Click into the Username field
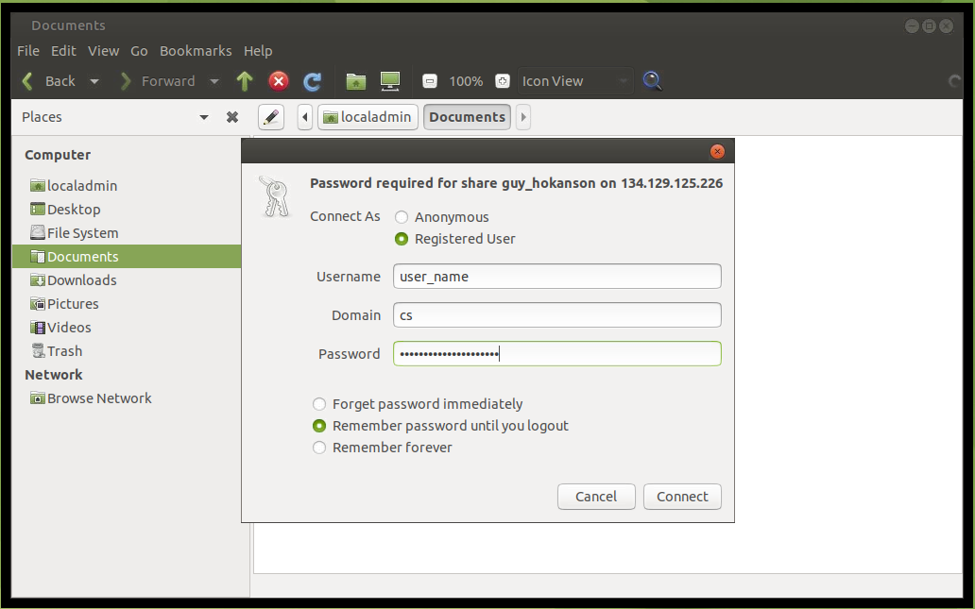975x609 pixels. [x=557, y=277]
